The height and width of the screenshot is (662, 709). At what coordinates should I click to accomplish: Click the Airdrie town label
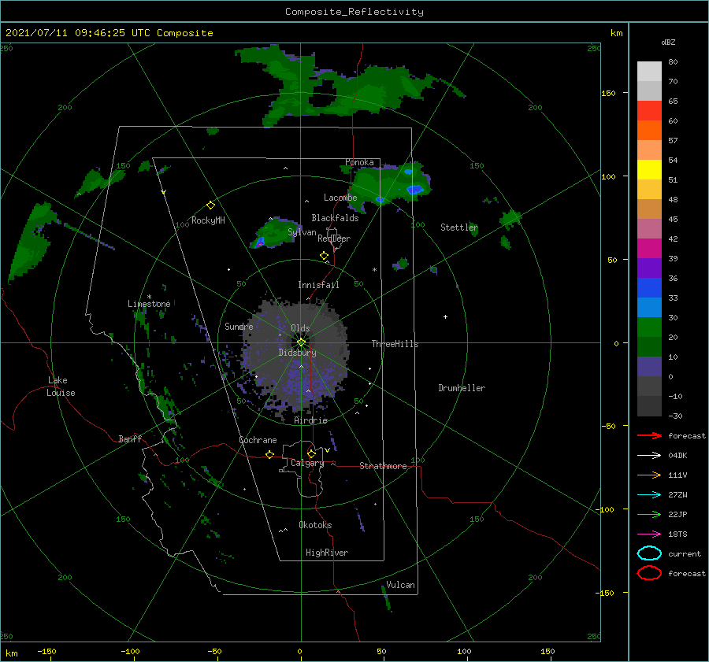[310, 420]
